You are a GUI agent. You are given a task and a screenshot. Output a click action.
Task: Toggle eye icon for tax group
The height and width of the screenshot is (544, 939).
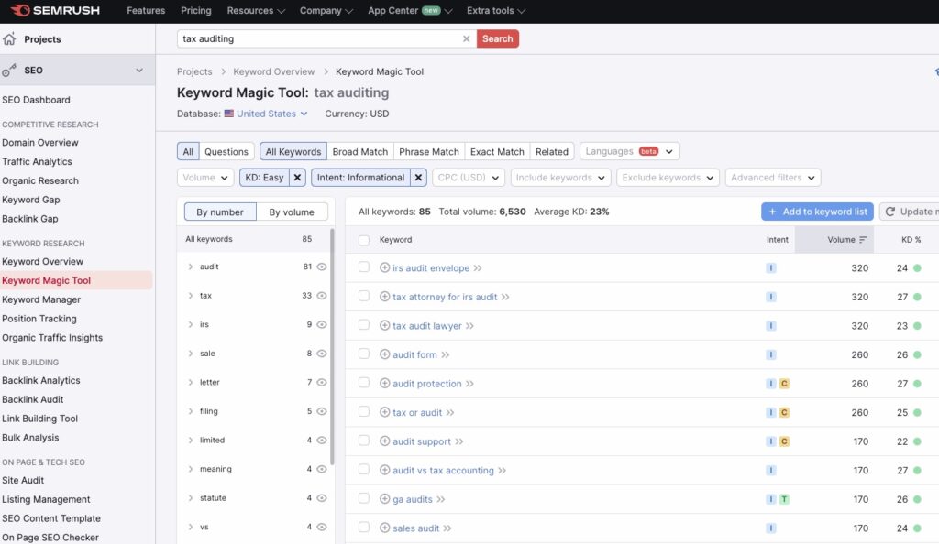click(x=322, y=295)
